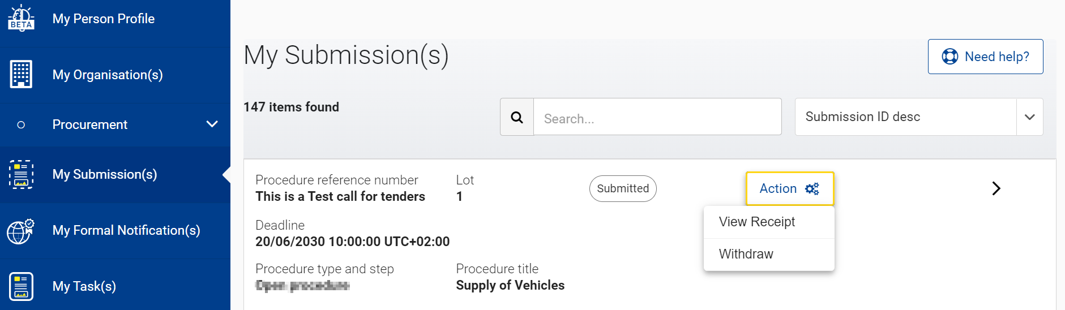Click the My Organisation(s) building icon
1065x310 pixels.
pyautogui.click(x=21, y=74)
